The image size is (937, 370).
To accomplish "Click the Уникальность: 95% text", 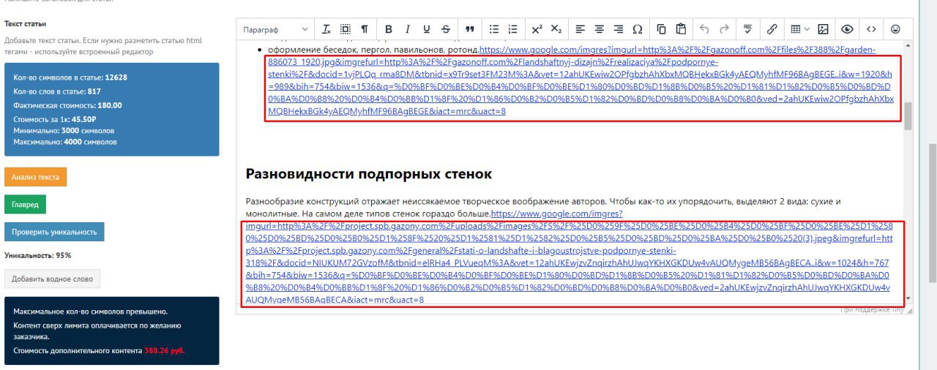I will 38,255.
